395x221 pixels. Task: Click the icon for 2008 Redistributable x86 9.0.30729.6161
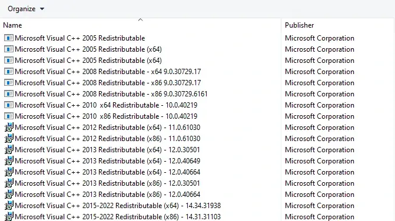[9, 94]
